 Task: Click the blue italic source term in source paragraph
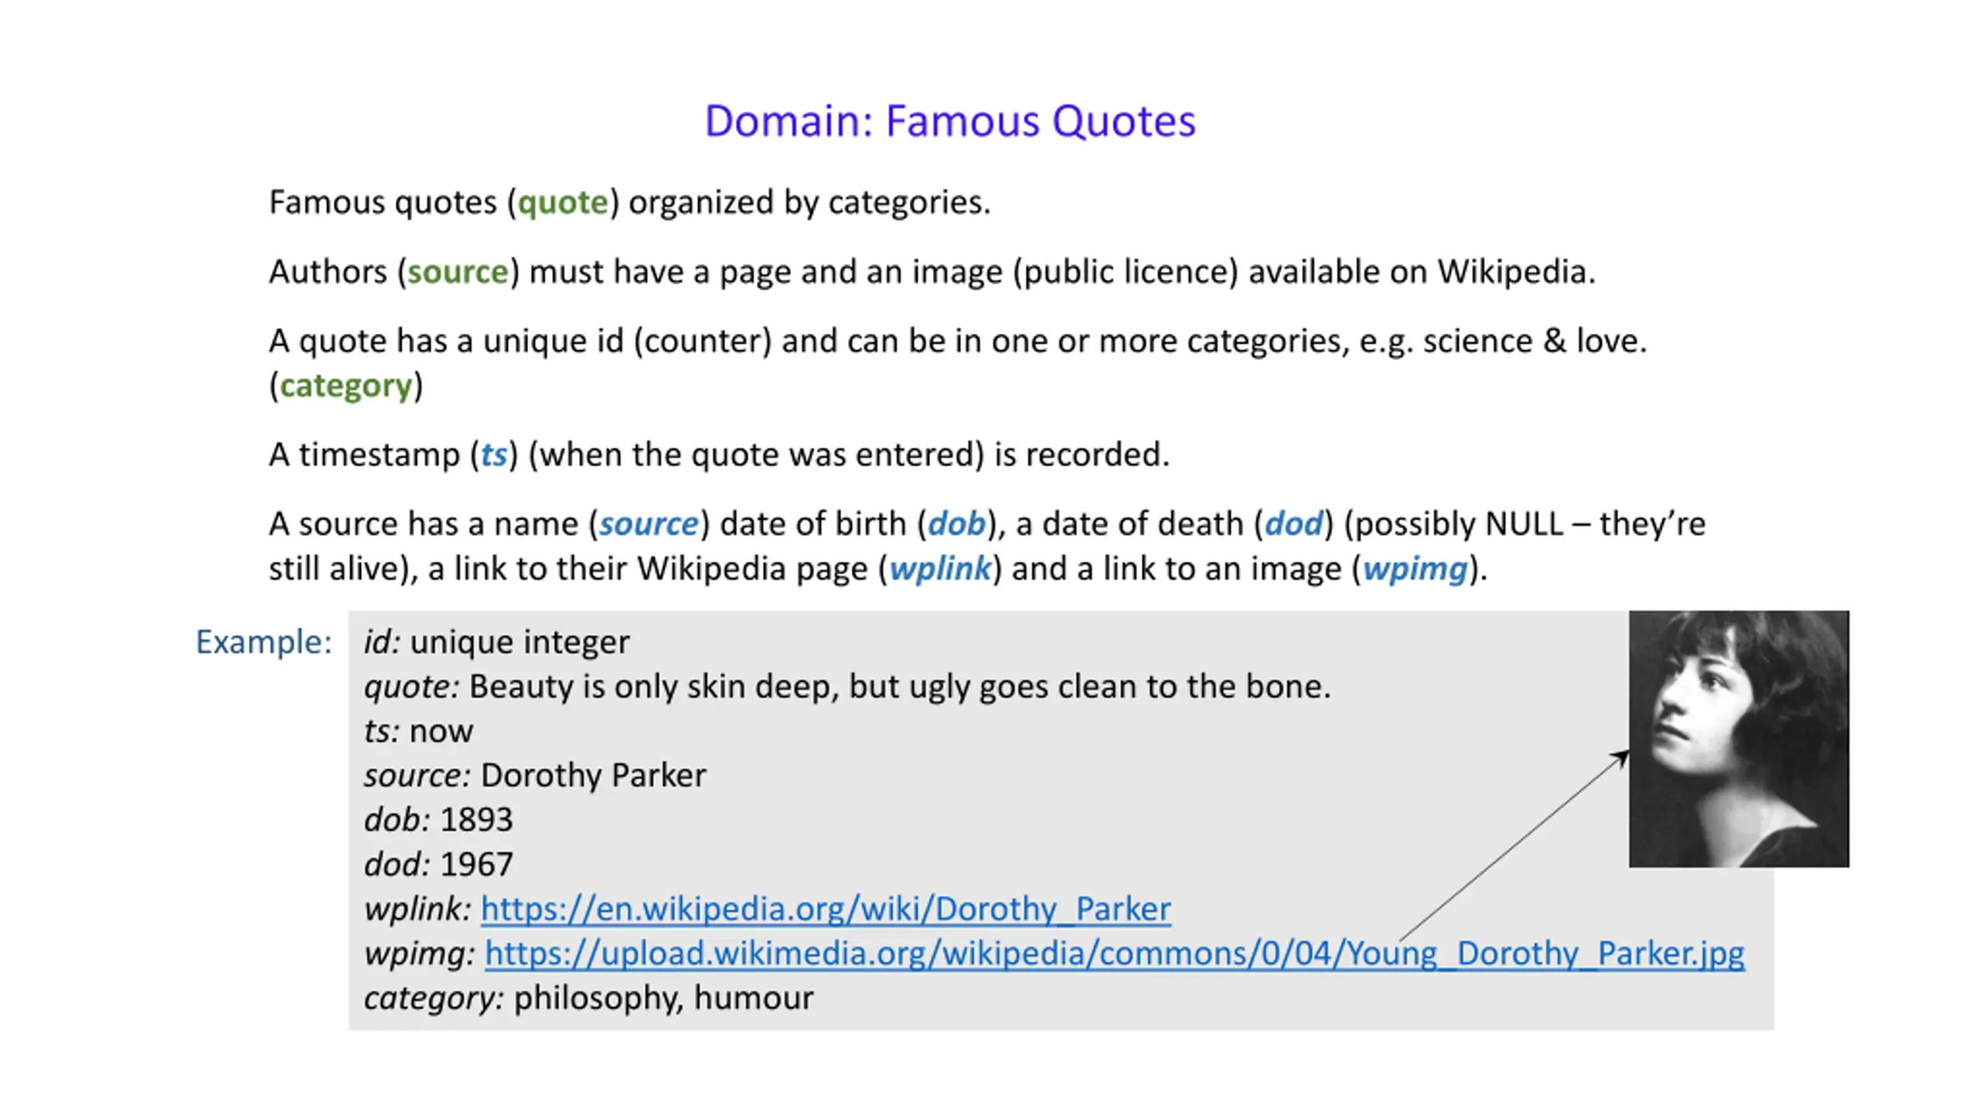[649, 524]
